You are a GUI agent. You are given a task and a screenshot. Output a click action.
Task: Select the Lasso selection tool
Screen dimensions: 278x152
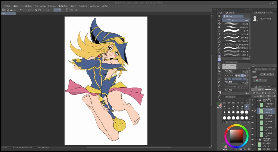coord(219,30)
